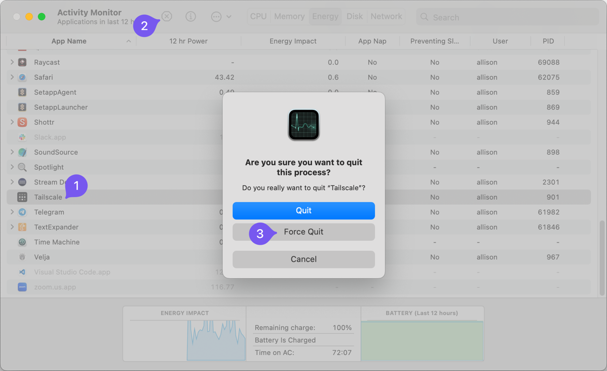Expand the Safari disclosure triangle
The image size is (607, 371).
[12, 78]
